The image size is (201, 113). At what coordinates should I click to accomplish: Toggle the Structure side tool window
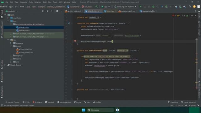pyautogui.click(x=2, y=64)
